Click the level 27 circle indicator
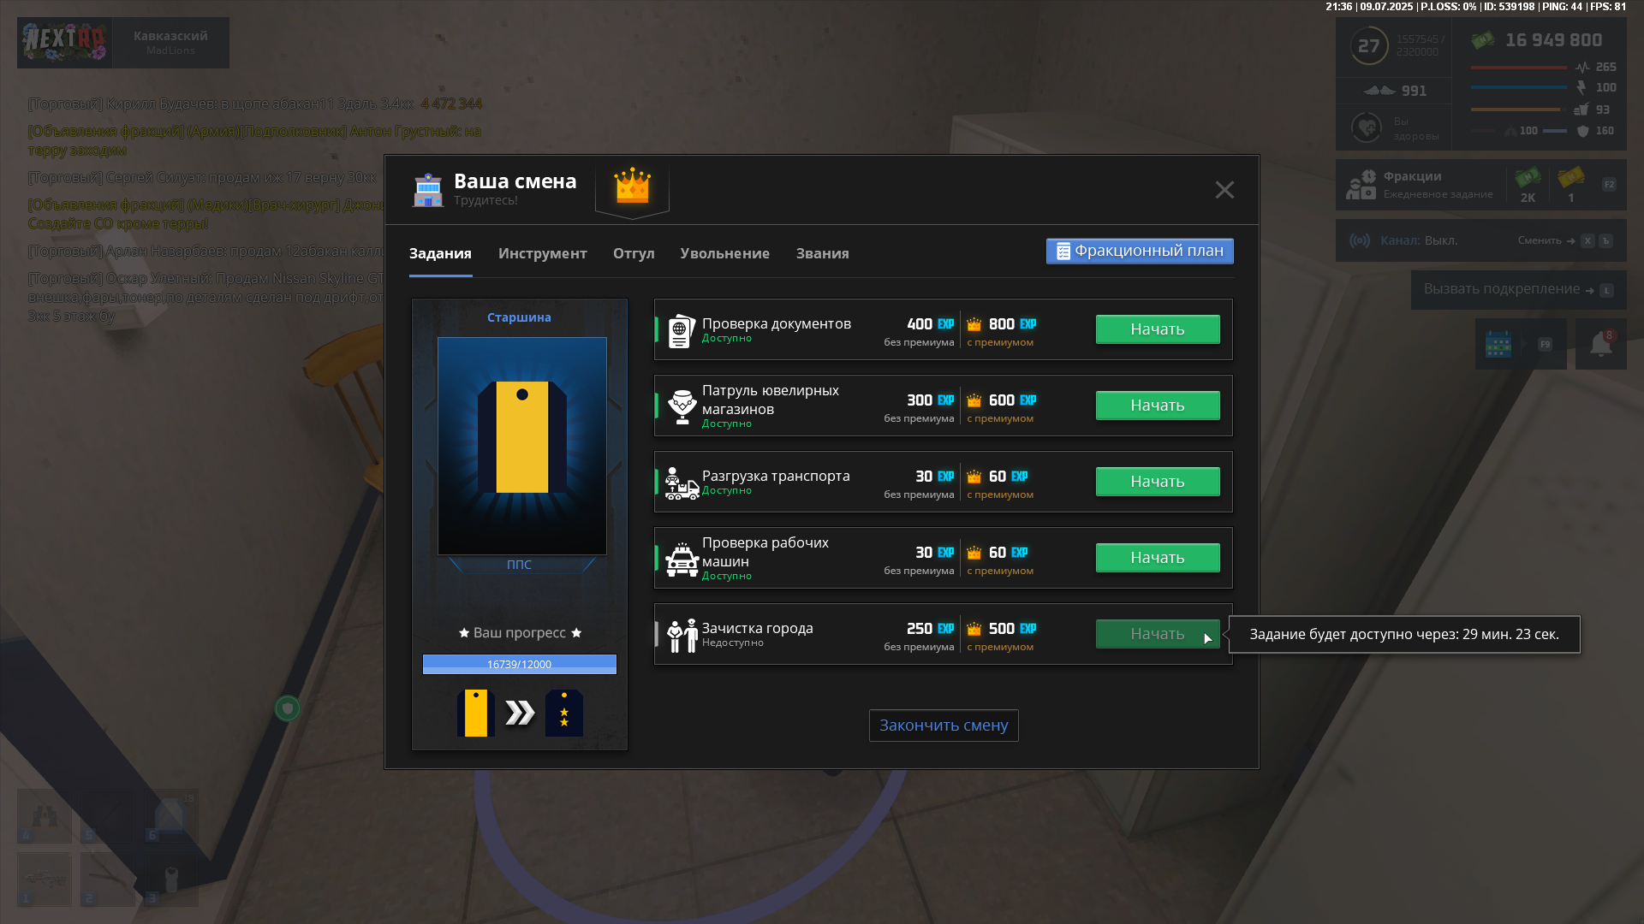The width and height of the screenshot is (1644, 924). click(1369, 46)
